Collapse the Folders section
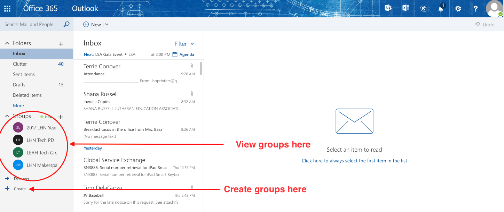 [7, 43]
